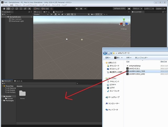
Task: Open the custom editor tools icon
Action: (x=29, y=9)
